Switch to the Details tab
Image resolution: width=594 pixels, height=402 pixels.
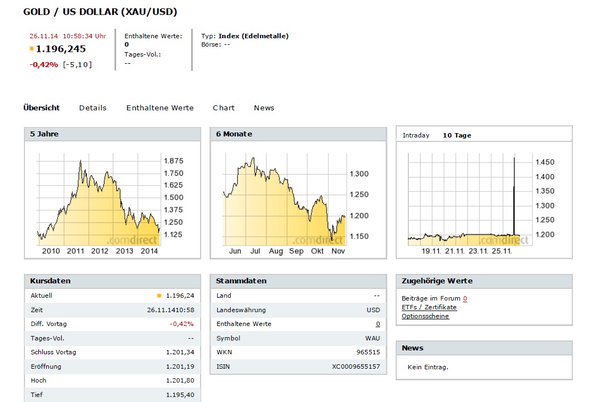click(93, 108)
